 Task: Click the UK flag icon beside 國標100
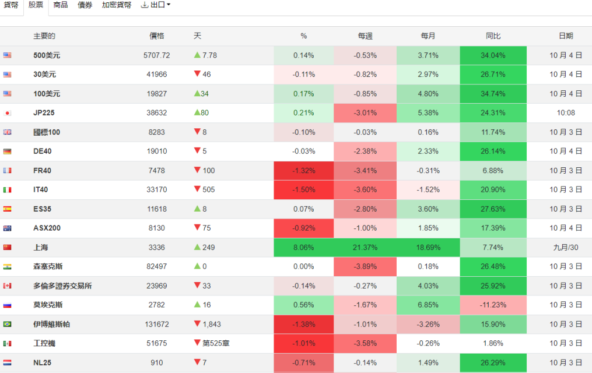(x=7, y=132)
